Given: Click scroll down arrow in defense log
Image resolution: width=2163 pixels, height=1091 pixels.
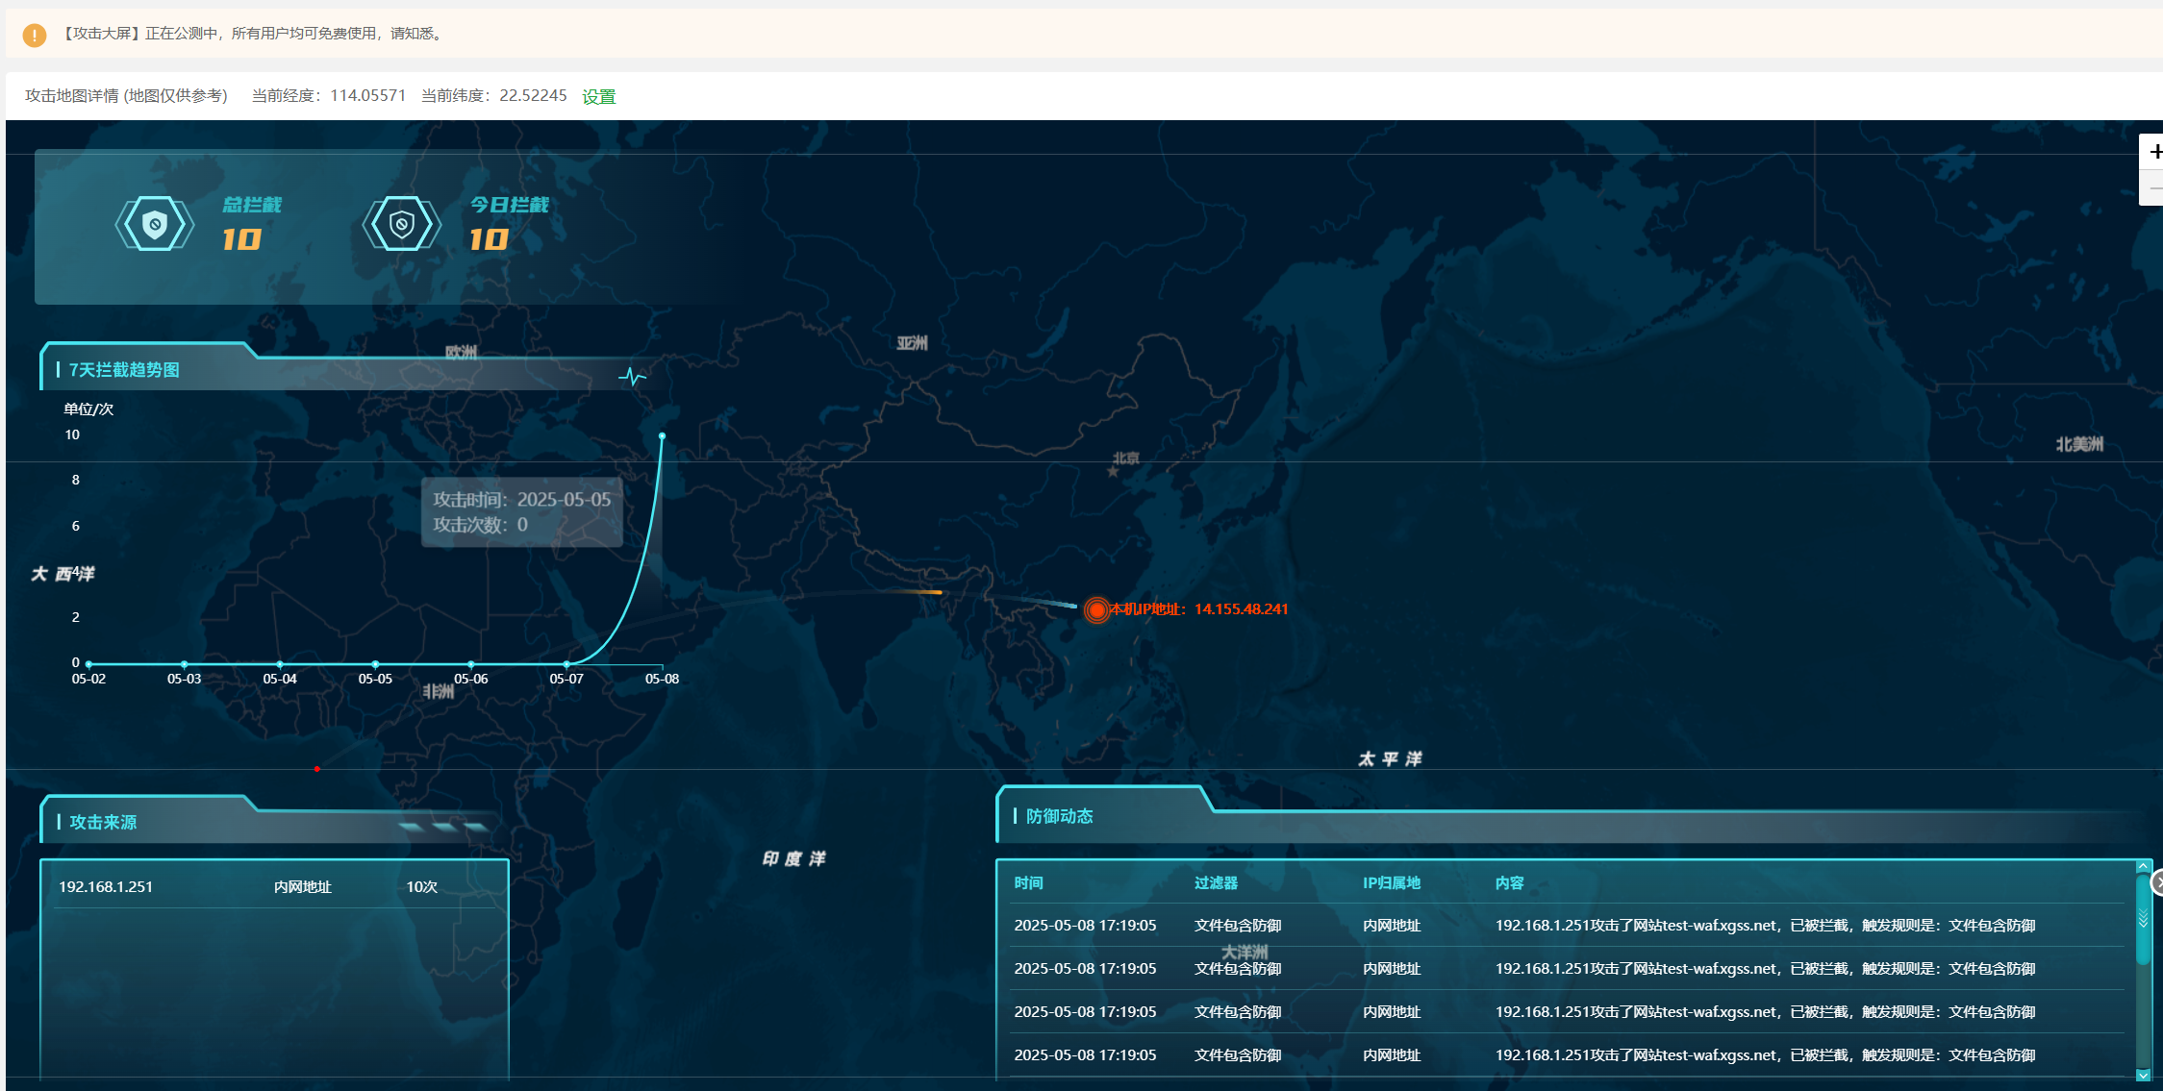Looking at the screenshot, I should [2143, 1075].
